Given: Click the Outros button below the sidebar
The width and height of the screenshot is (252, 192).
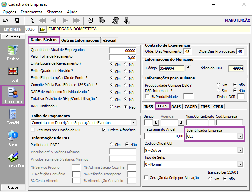Looking at the screenshot, I should [13, 187].
